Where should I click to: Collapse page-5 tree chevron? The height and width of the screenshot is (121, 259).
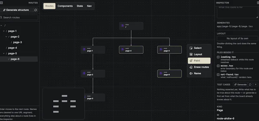(4, 53)
